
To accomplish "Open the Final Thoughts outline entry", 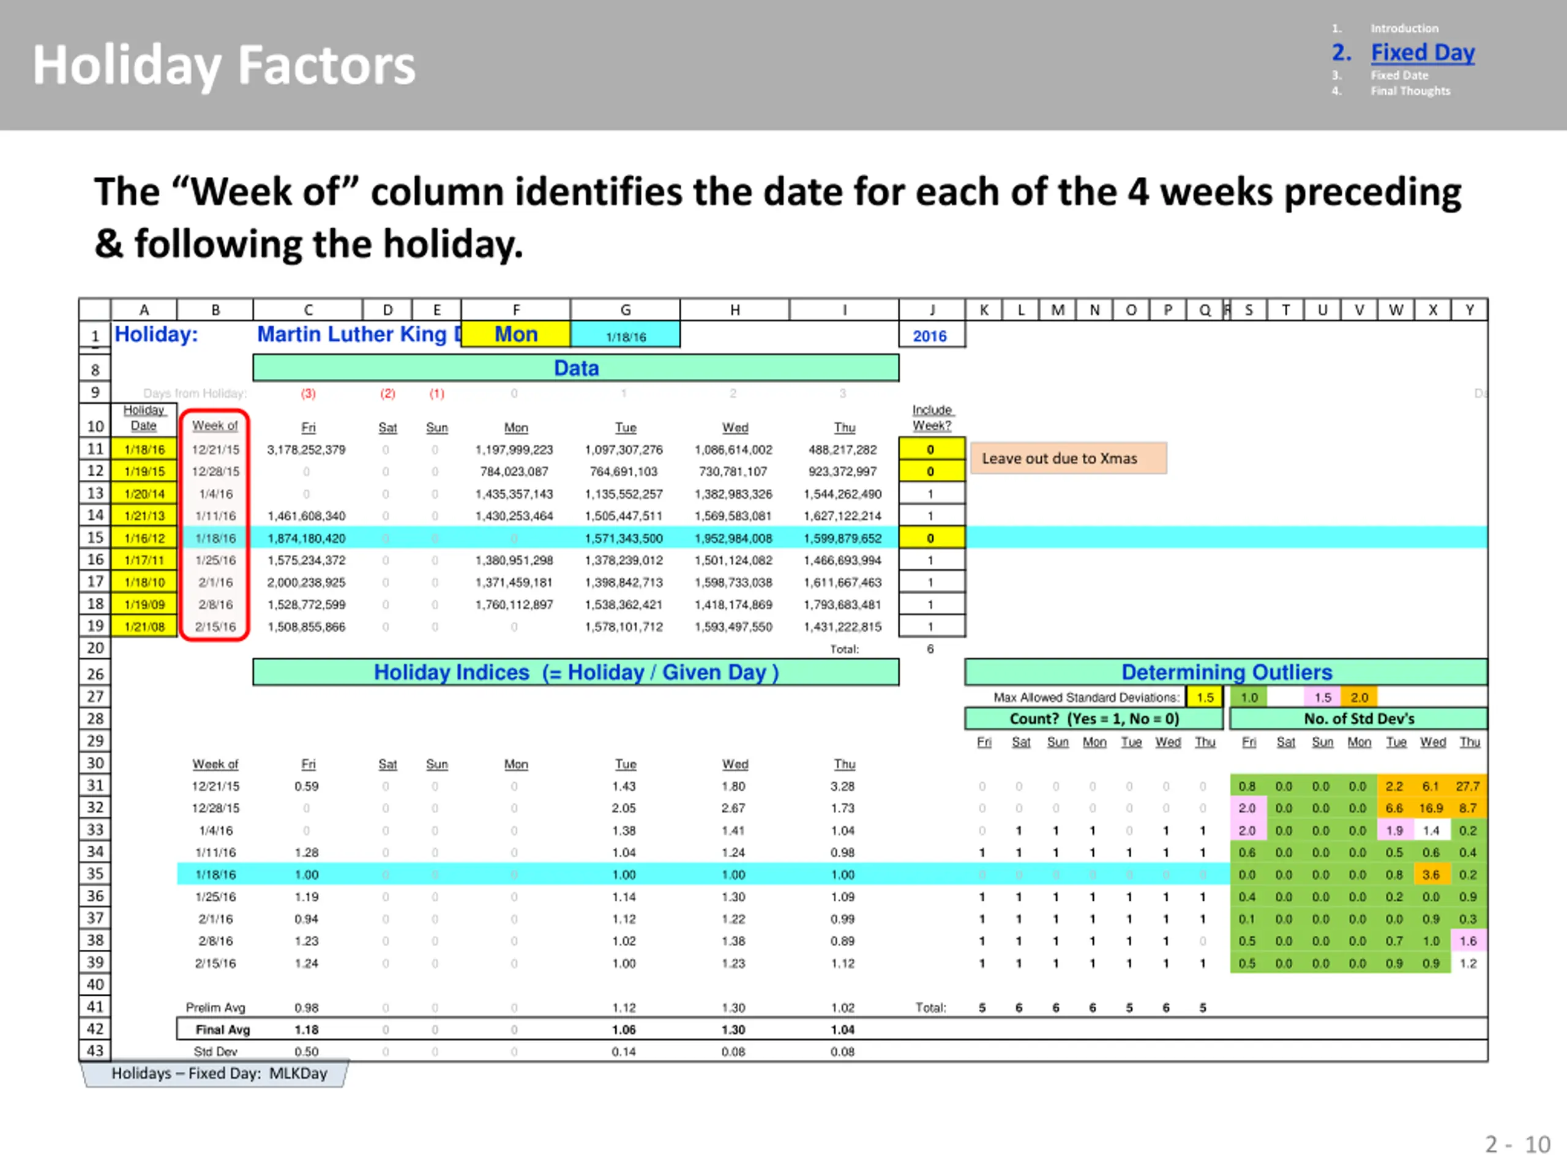I will pos(1410,91).
